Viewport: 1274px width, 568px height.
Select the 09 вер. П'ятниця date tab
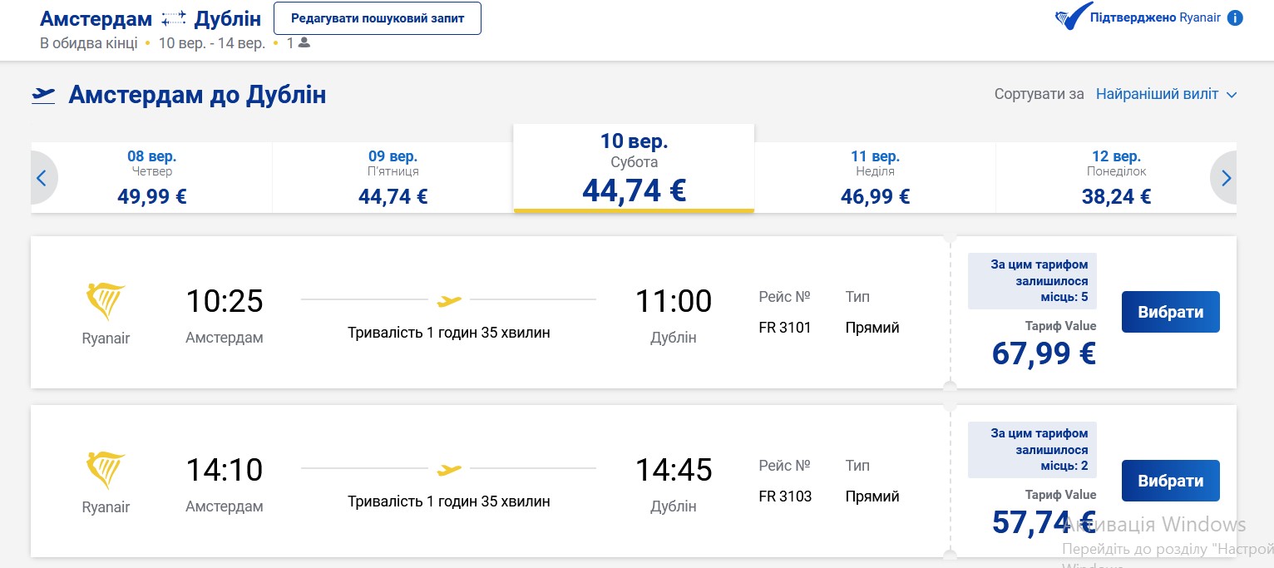coord(393,177)
